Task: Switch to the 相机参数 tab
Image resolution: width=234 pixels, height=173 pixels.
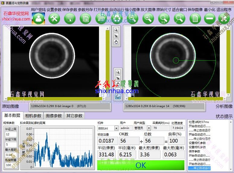Action: point(33,116)
